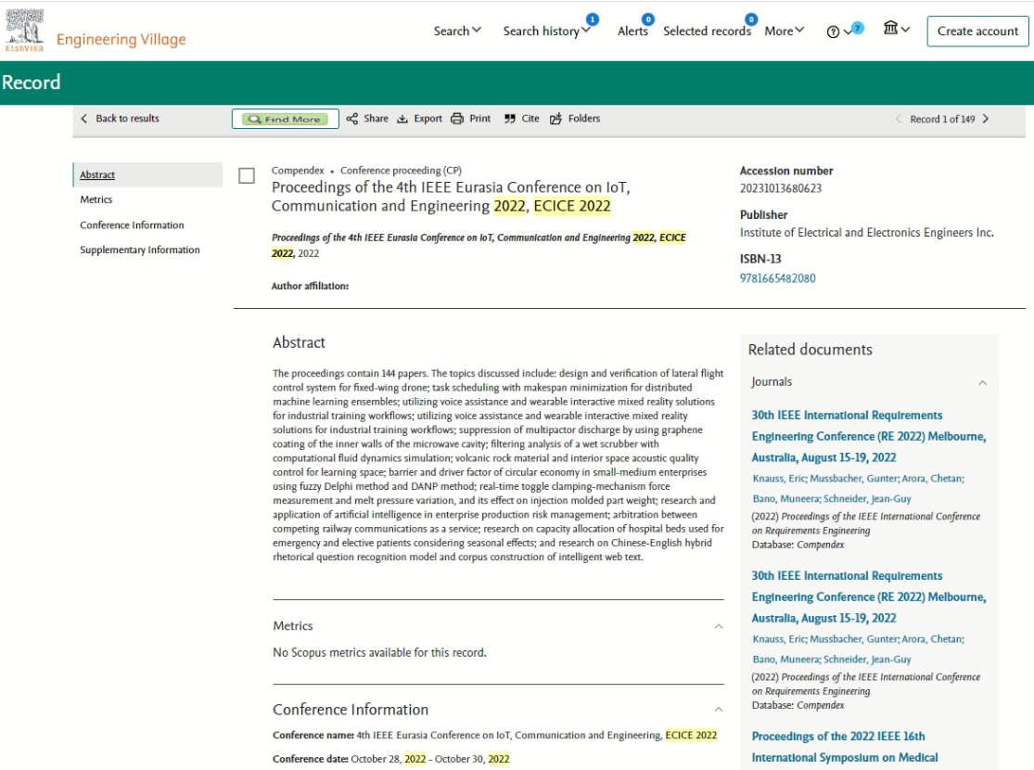Open the Search dropdown menu
This screenshot has width=1034, height=770.
click(457, 31)
